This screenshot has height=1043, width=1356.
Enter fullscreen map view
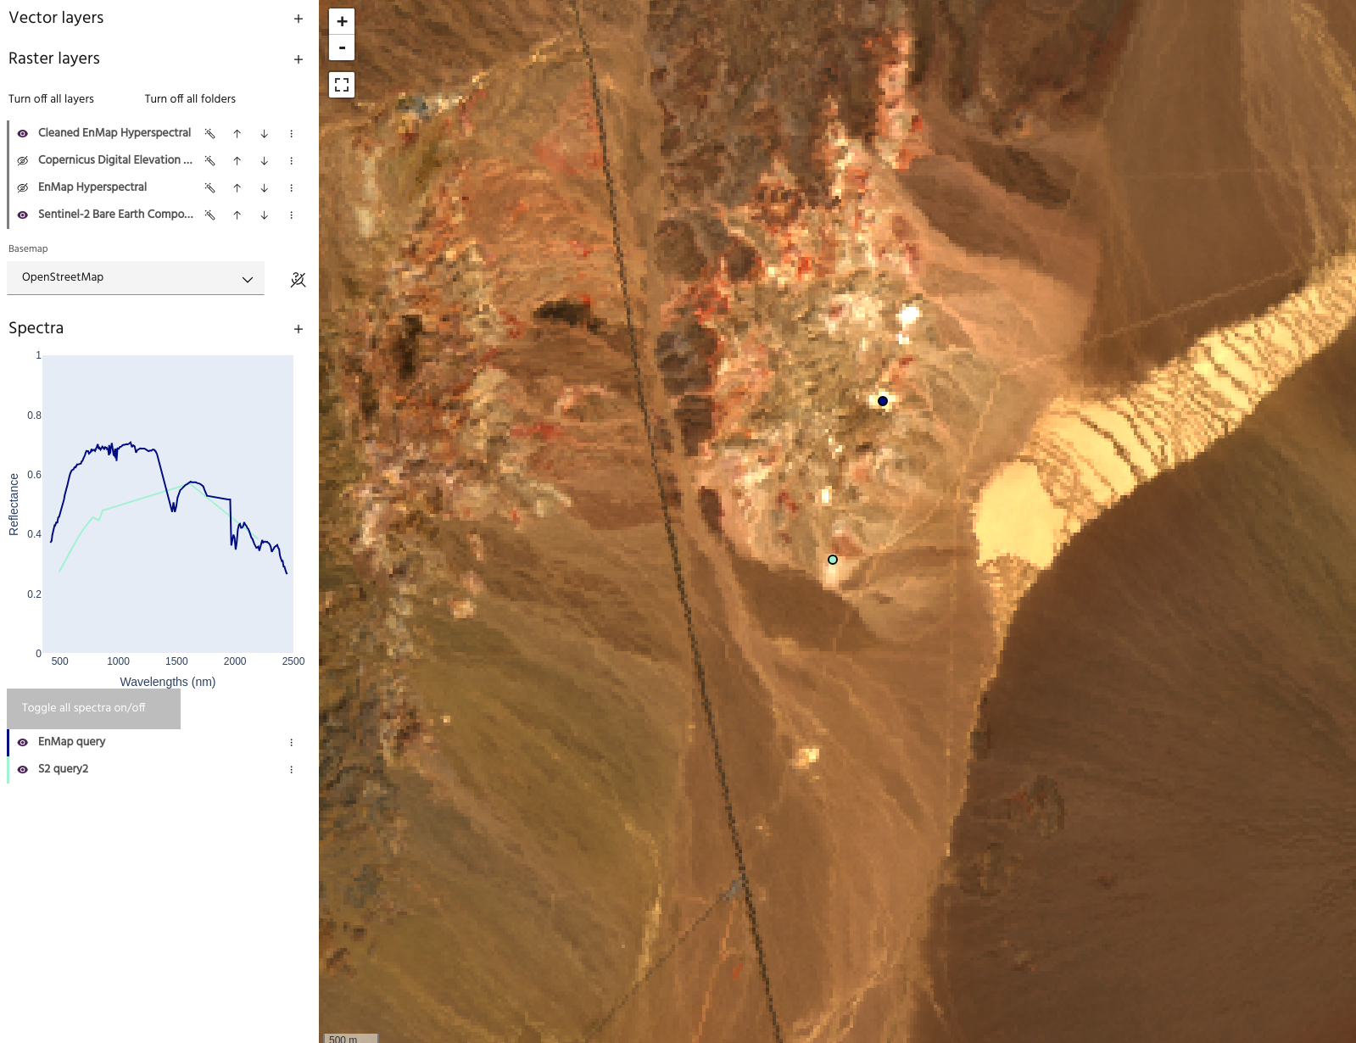[x=342, y=85]
